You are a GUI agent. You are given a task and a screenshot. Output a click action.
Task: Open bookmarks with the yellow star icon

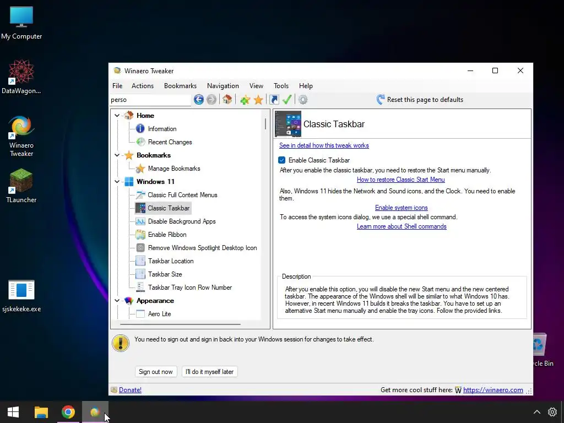[258, 100]
